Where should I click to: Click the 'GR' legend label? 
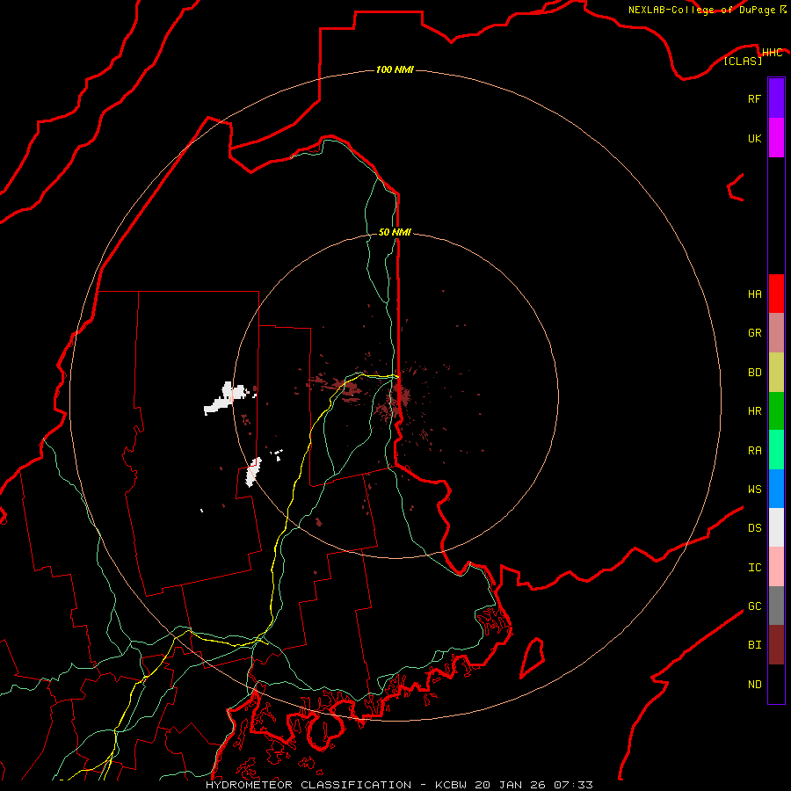click(x=754, y=333)
